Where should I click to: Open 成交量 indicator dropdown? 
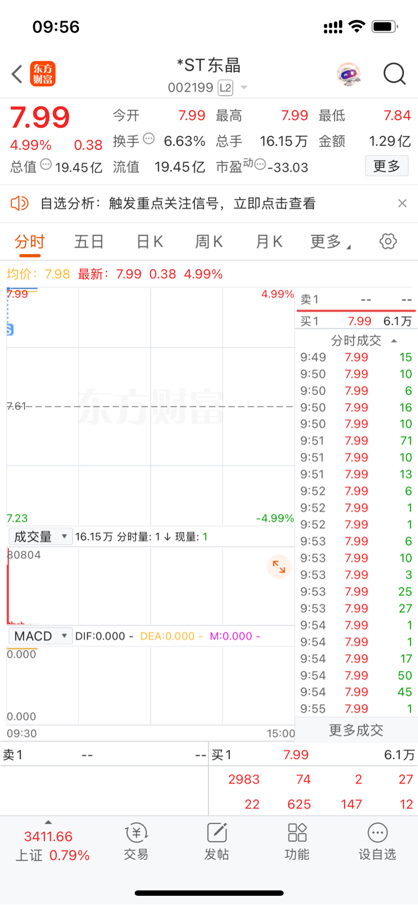(40, 537)
